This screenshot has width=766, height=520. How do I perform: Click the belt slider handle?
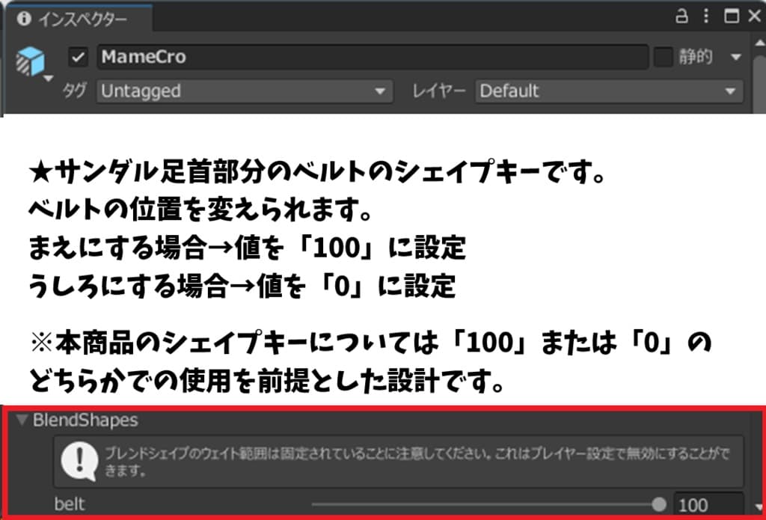pyautogui.click(x=658, y=504)
